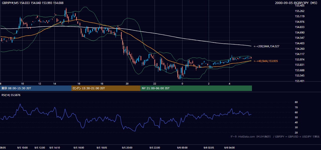
Task: Click hour 22 label under the price chart
Action: (155, 83)
